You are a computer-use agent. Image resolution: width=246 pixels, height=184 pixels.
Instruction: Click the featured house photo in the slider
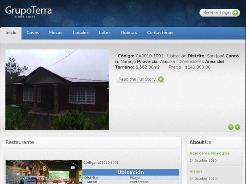tap(57, 89)
